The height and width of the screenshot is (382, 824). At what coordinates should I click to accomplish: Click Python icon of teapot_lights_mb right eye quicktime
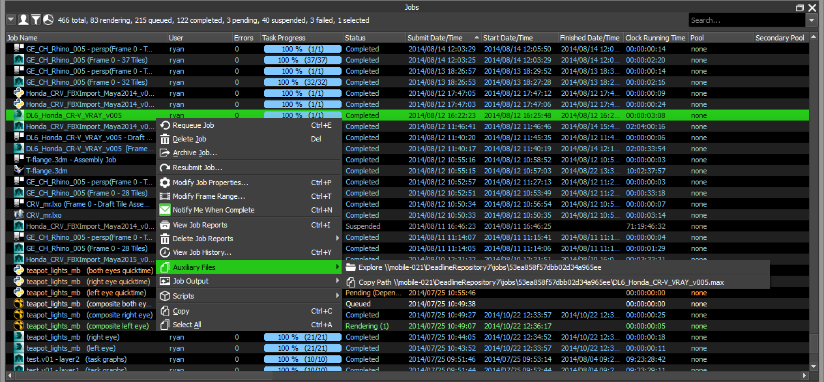click(x=19, y=282)
